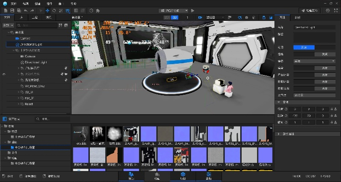Click the Undo arrow icon
The image size is (341, 182).
(x=26, y=10)
